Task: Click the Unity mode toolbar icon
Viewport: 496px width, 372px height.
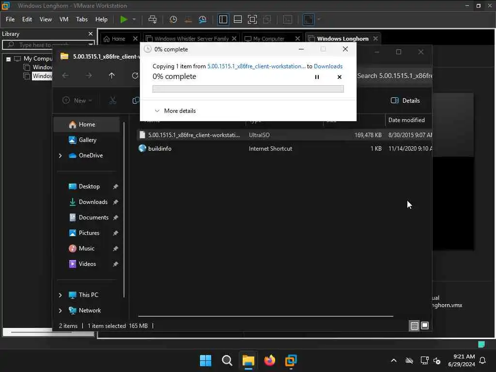Action: click(x=267, y=19)
